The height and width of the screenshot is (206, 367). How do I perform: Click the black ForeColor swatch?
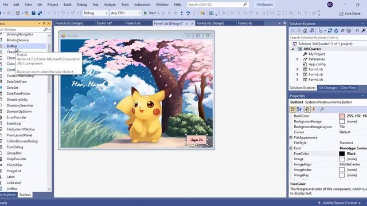pos(342,154)
